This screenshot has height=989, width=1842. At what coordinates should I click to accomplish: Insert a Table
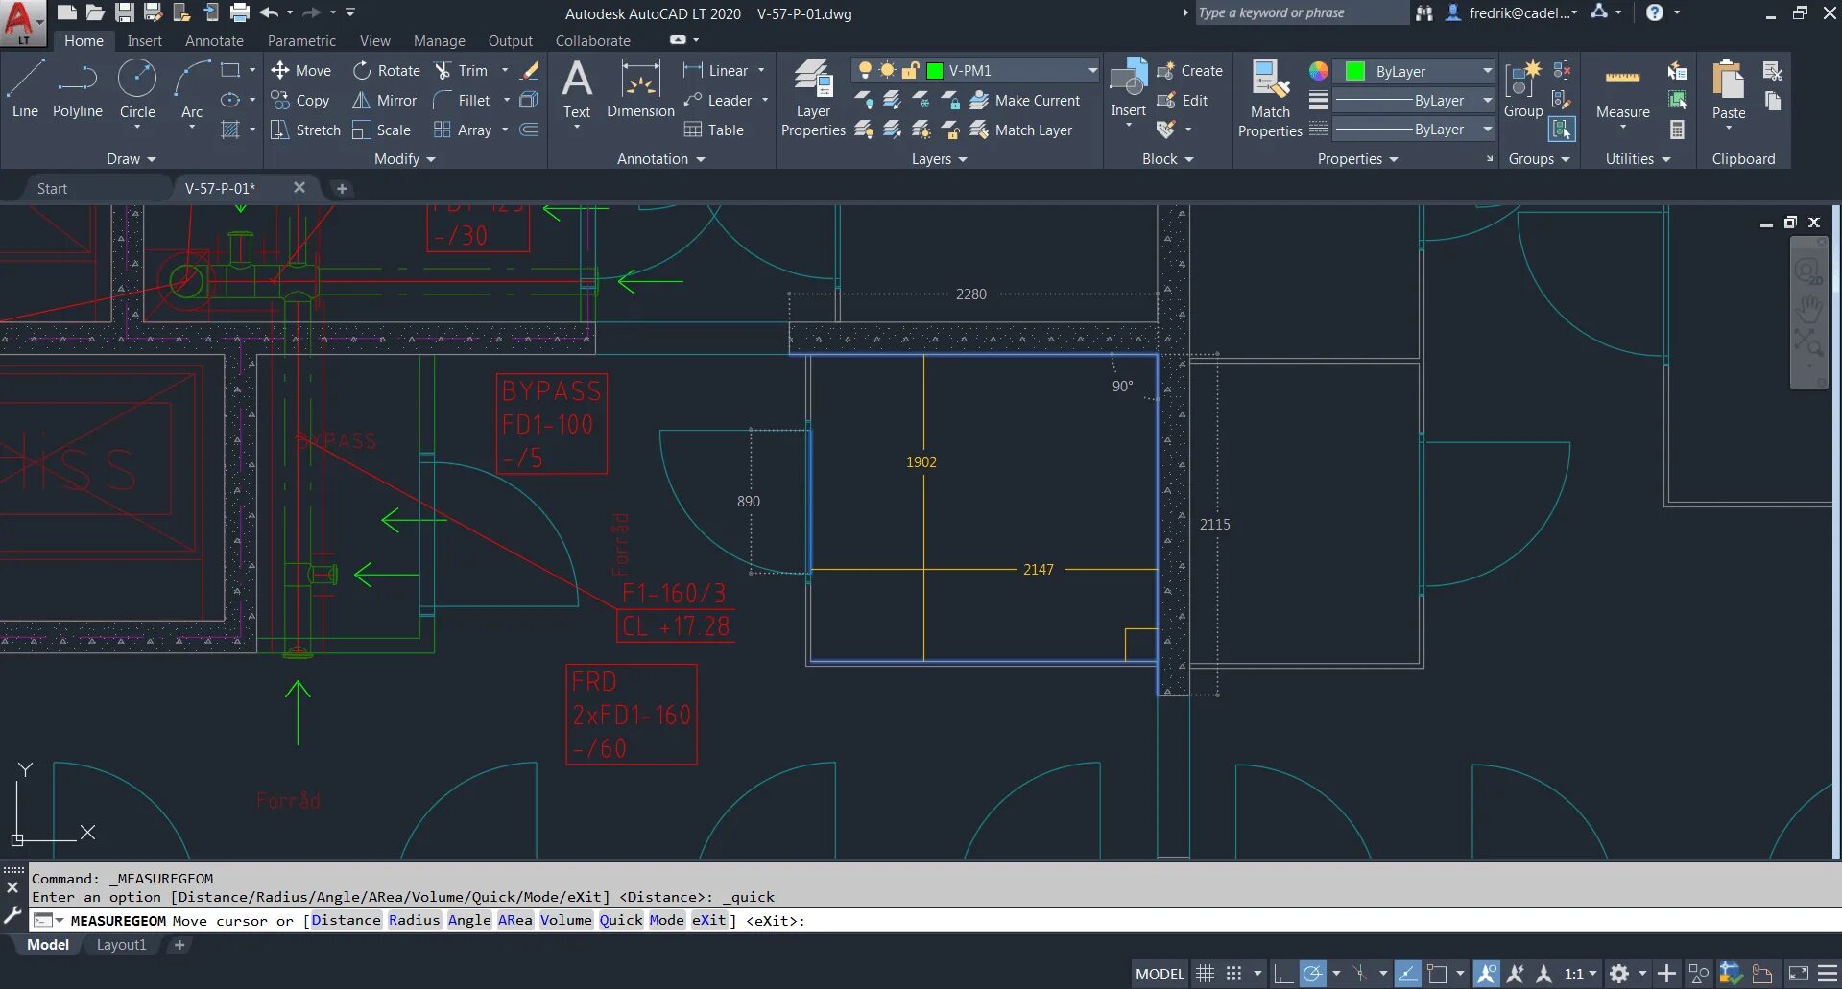pos(716,130)
